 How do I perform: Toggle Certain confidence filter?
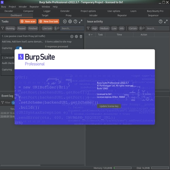[x=133, y=28]
